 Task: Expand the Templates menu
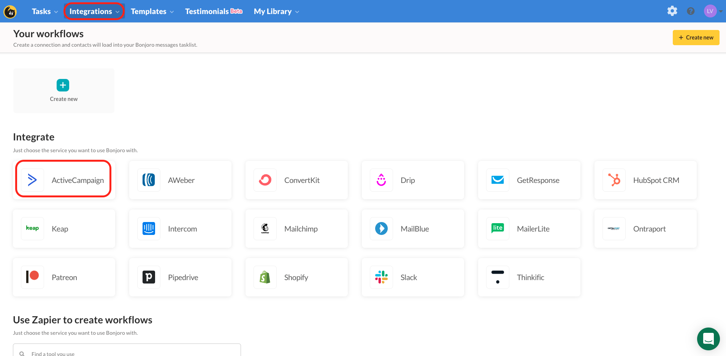pos(152,11)
